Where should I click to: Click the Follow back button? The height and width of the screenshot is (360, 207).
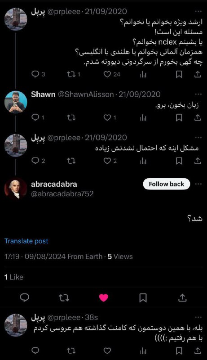pyautogui.click(x=167, y=184)
